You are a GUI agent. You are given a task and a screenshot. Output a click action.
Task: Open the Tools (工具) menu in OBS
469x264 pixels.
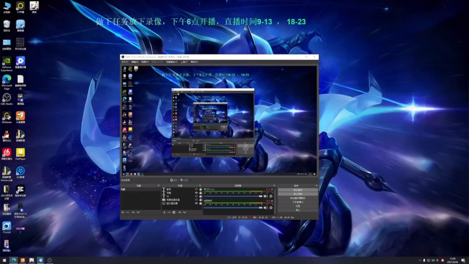(x=184, y=62)
